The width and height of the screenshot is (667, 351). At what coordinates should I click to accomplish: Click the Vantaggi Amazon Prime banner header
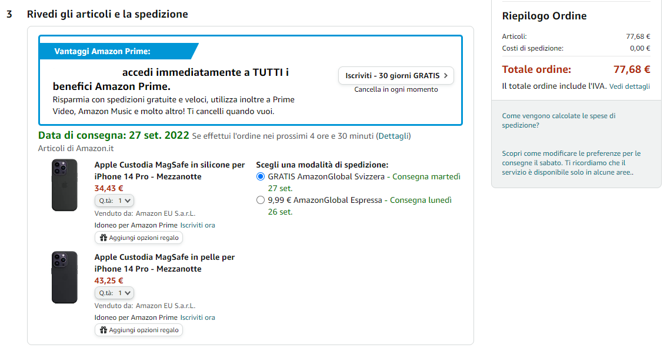(103, 51)
